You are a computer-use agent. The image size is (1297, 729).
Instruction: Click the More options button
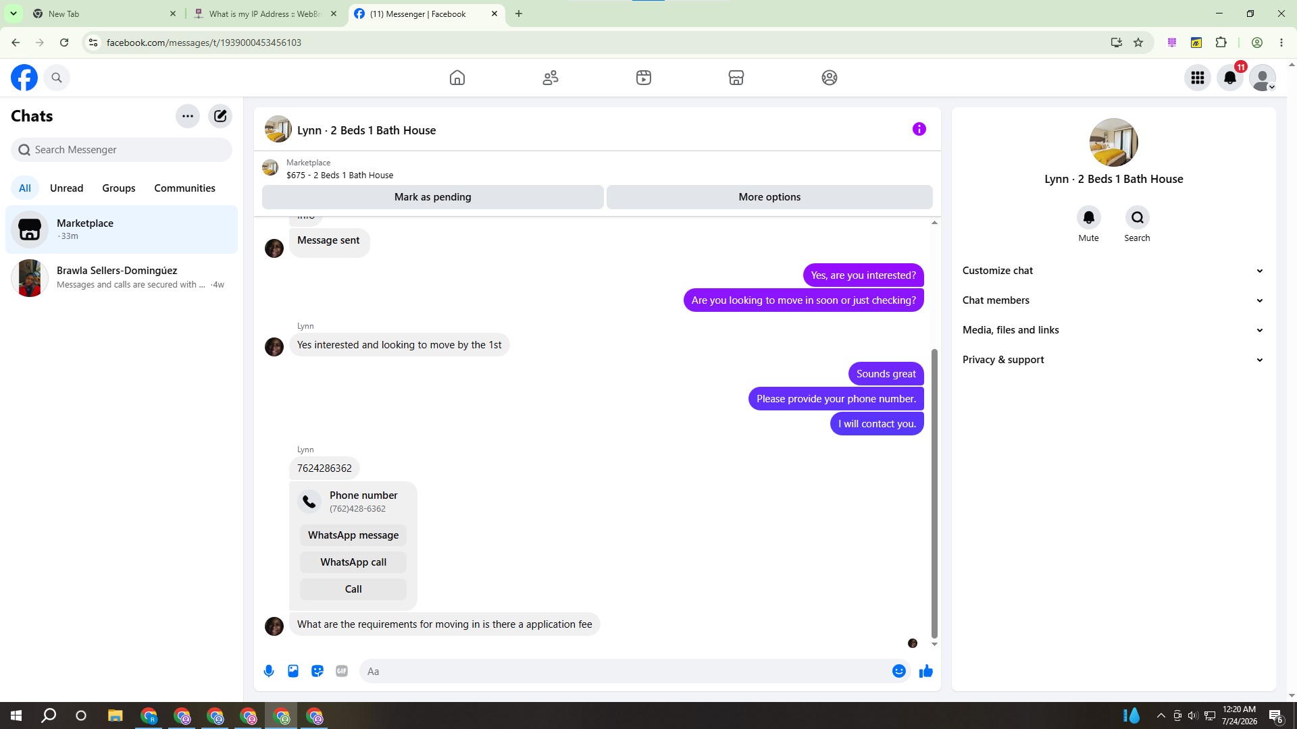[769, 197]
